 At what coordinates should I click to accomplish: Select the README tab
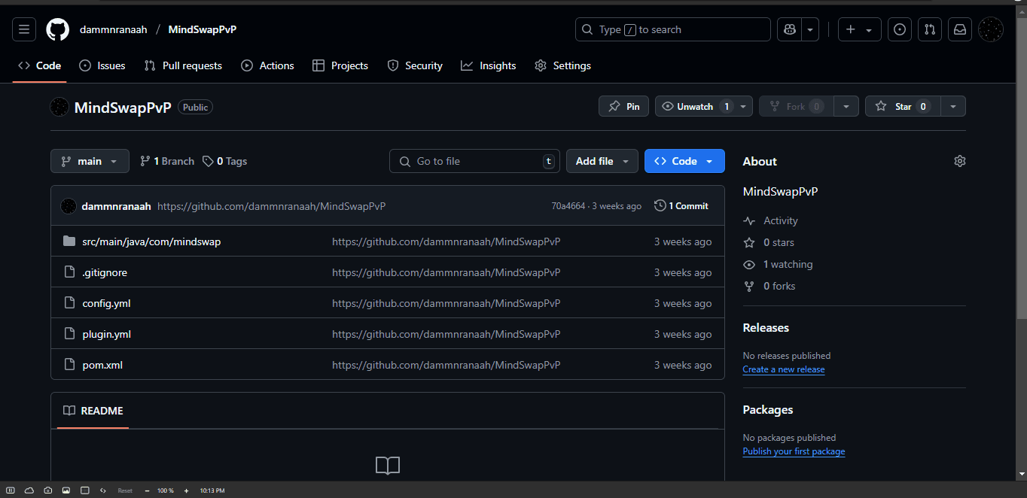click(93, 411)
